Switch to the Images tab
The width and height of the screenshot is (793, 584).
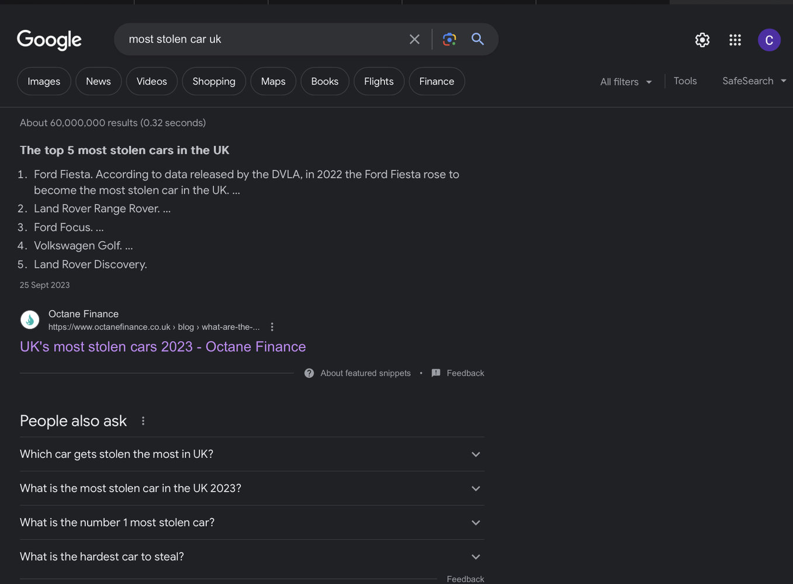tap(44, 81)
